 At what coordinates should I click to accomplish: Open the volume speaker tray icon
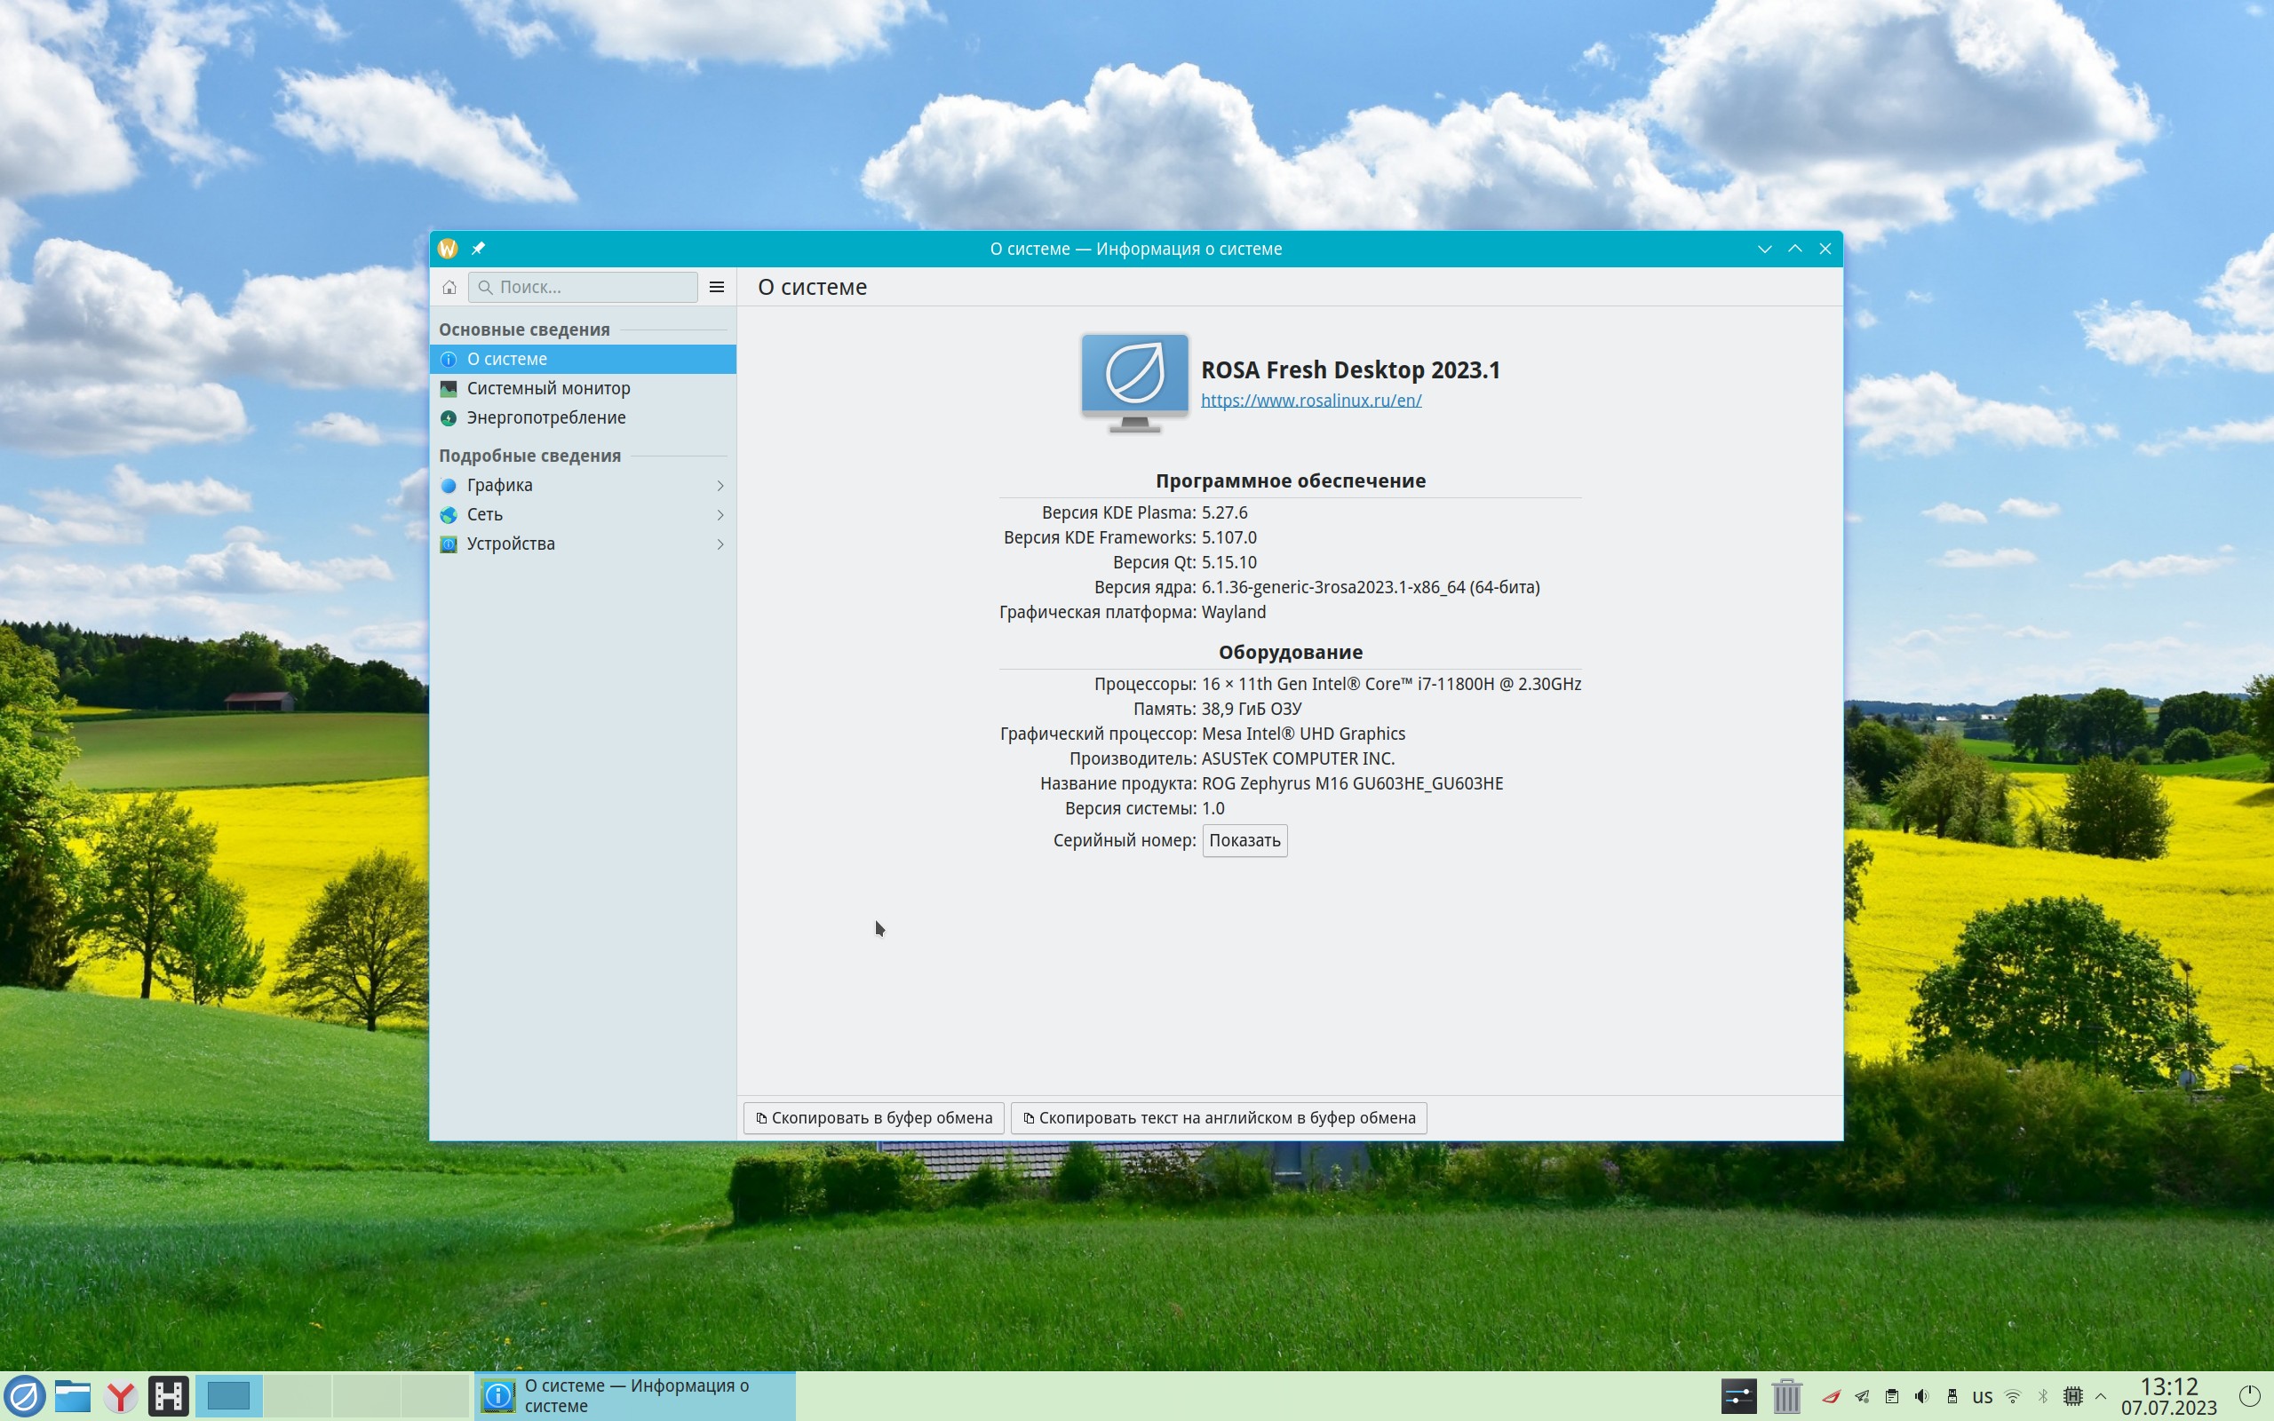1921,1396
